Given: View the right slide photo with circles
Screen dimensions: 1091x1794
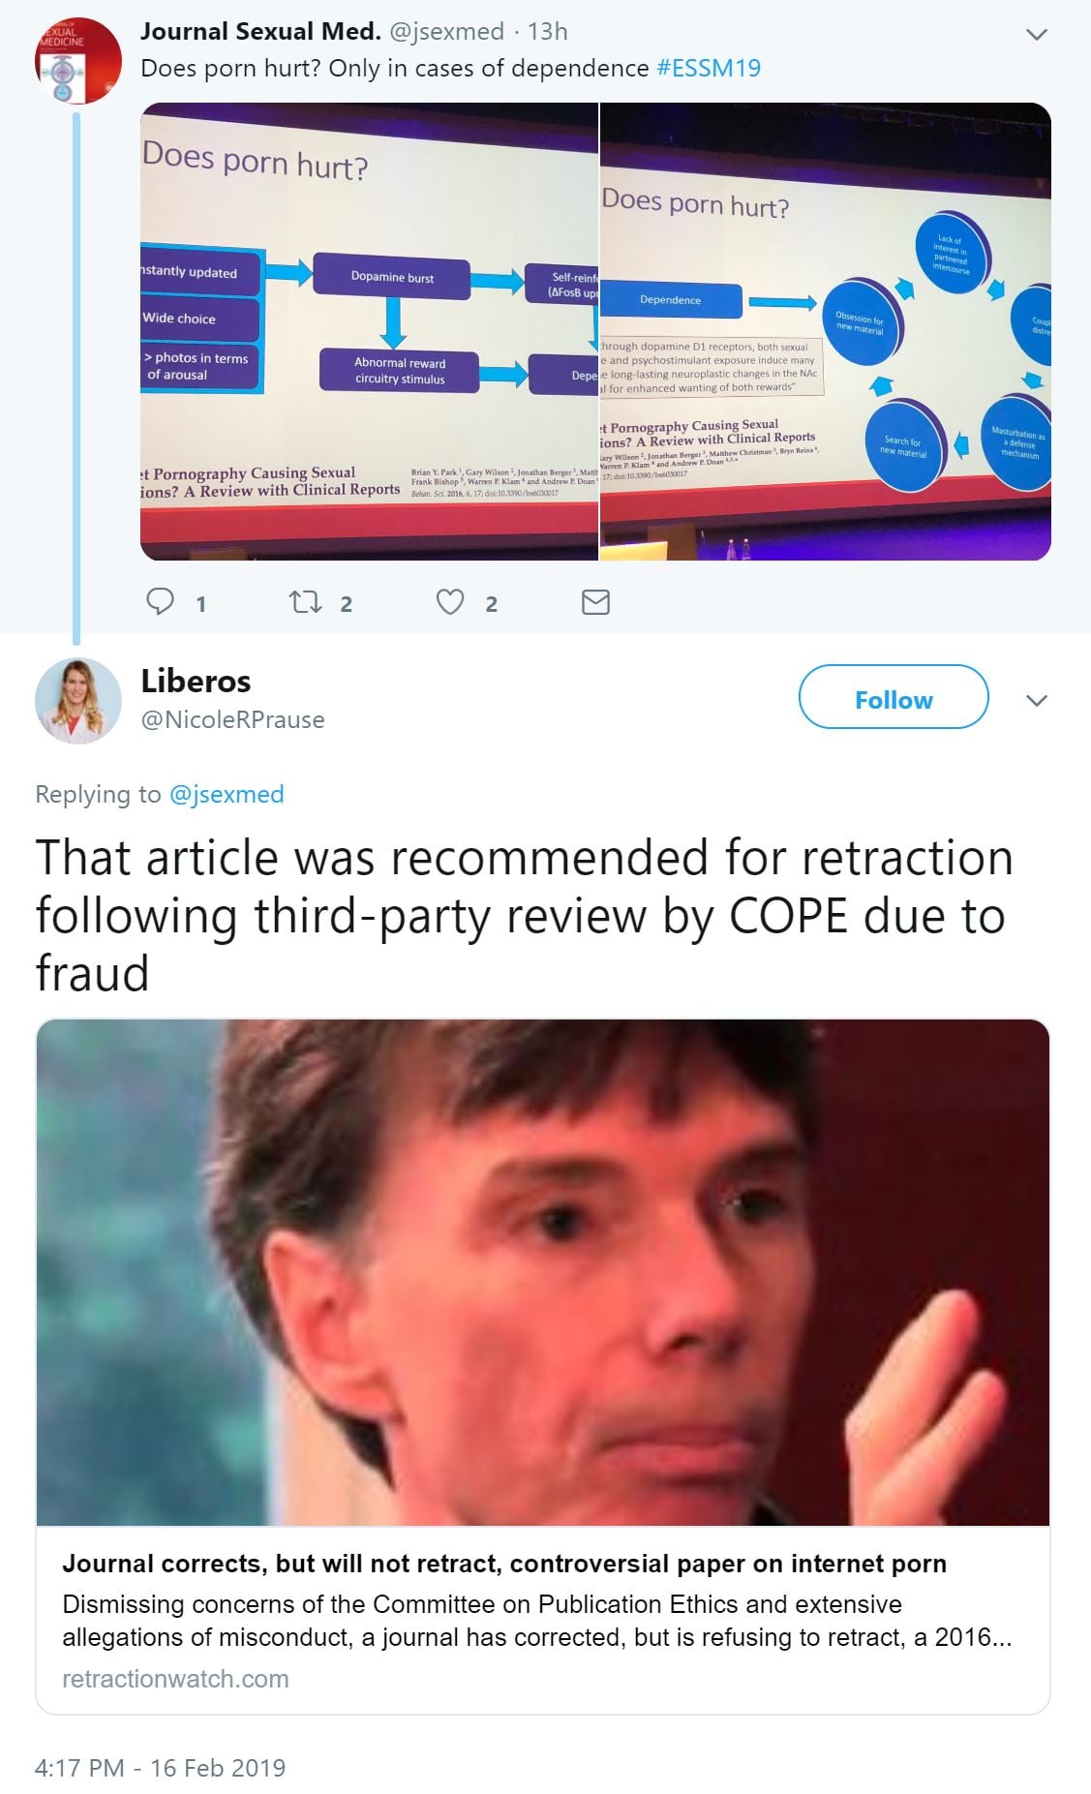Looking at the screenshot, I should (826, 331).
